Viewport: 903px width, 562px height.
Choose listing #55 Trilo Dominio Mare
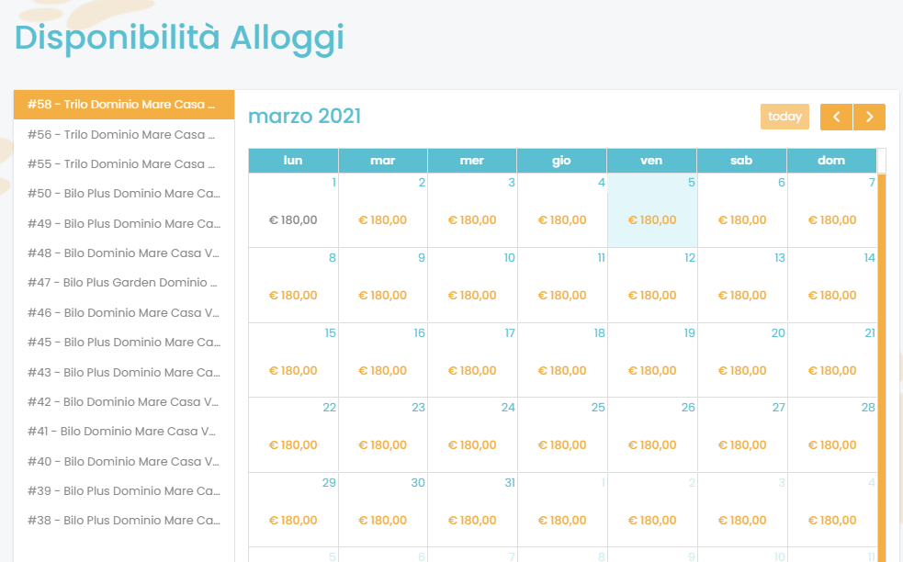pyautogui.click(x=123, y=164)
